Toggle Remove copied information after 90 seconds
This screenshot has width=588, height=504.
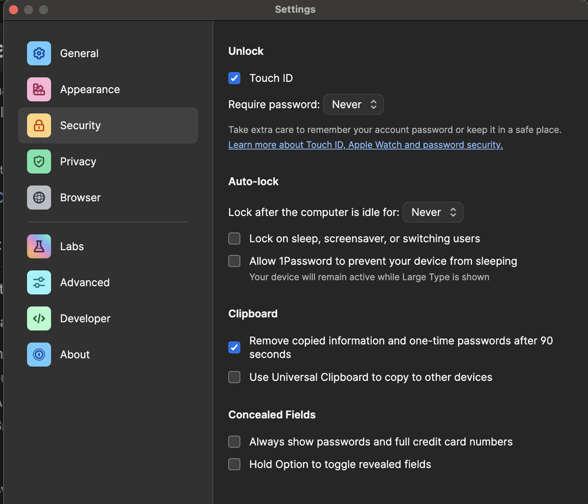pos(234,347)
